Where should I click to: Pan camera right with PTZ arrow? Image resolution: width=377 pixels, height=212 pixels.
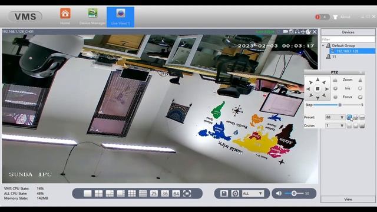click(x=327, y=89)
